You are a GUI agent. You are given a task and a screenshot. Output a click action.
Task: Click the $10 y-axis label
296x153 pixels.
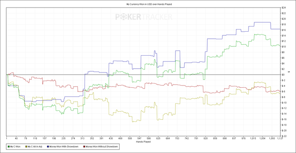tap(284, 47)
